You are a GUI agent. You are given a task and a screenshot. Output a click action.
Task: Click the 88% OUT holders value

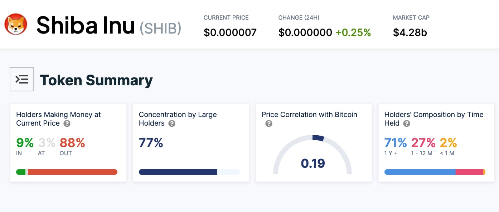(x=72, y=143)
